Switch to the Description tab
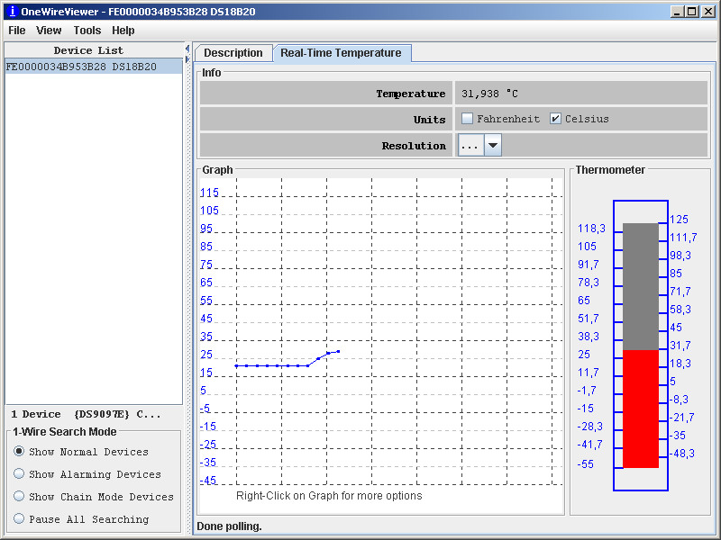The height and width of the screenshot is (540, 721). 233,52
